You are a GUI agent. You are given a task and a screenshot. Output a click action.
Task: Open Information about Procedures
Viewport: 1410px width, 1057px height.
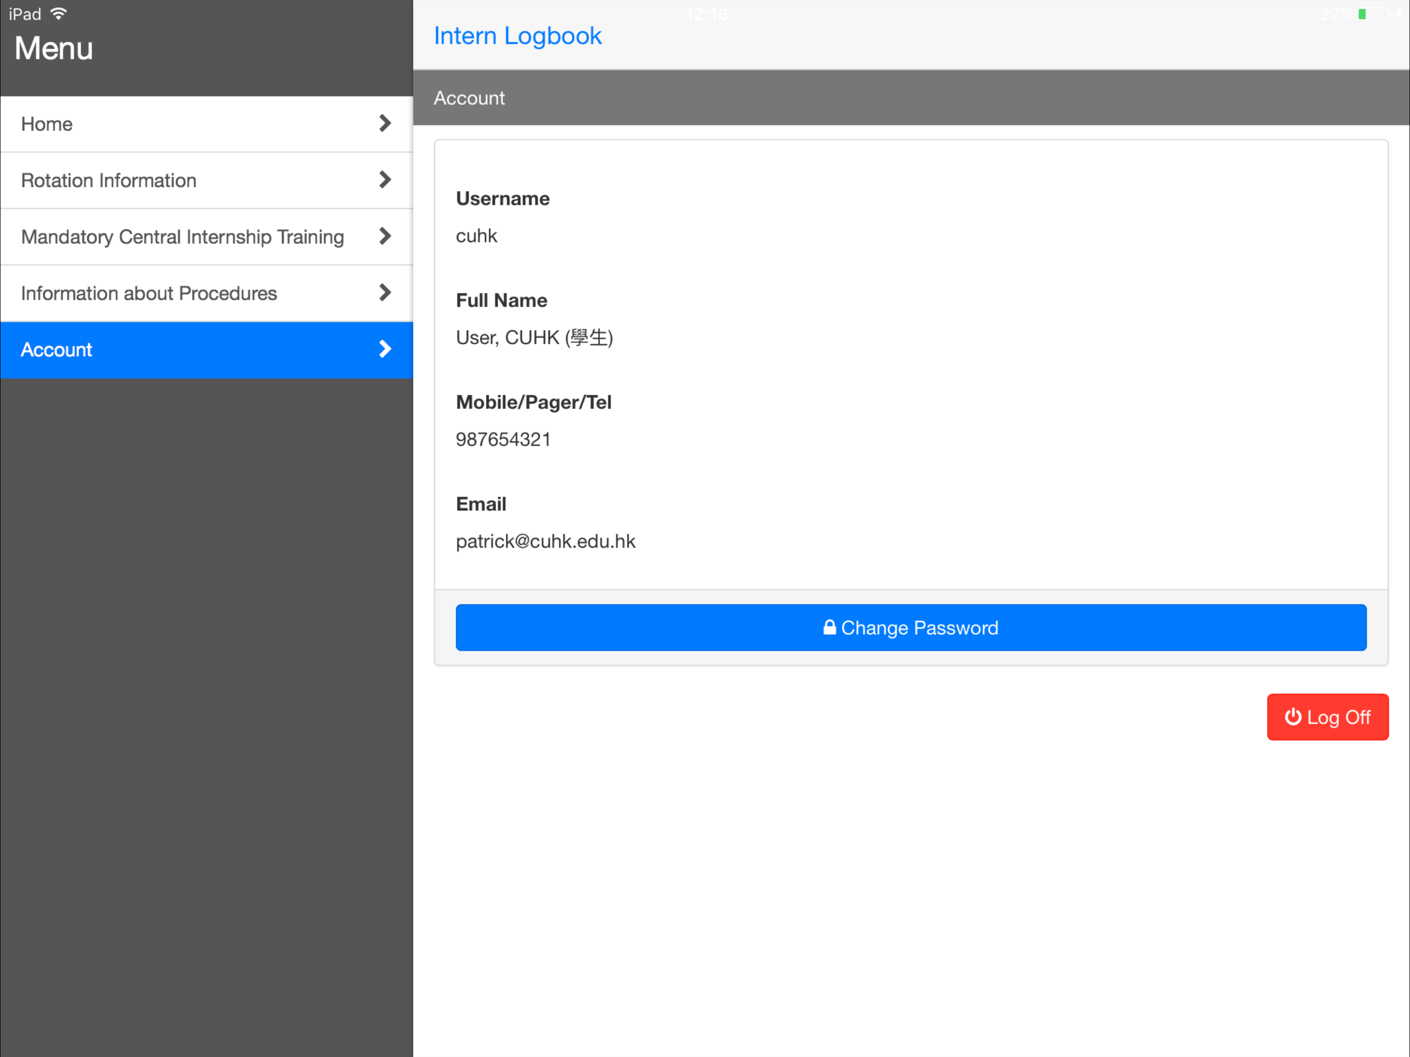206,293
